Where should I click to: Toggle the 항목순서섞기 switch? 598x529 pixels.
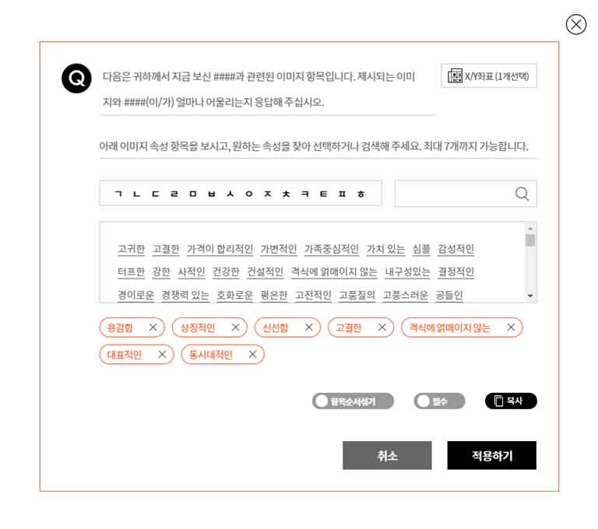pos(353,401)
